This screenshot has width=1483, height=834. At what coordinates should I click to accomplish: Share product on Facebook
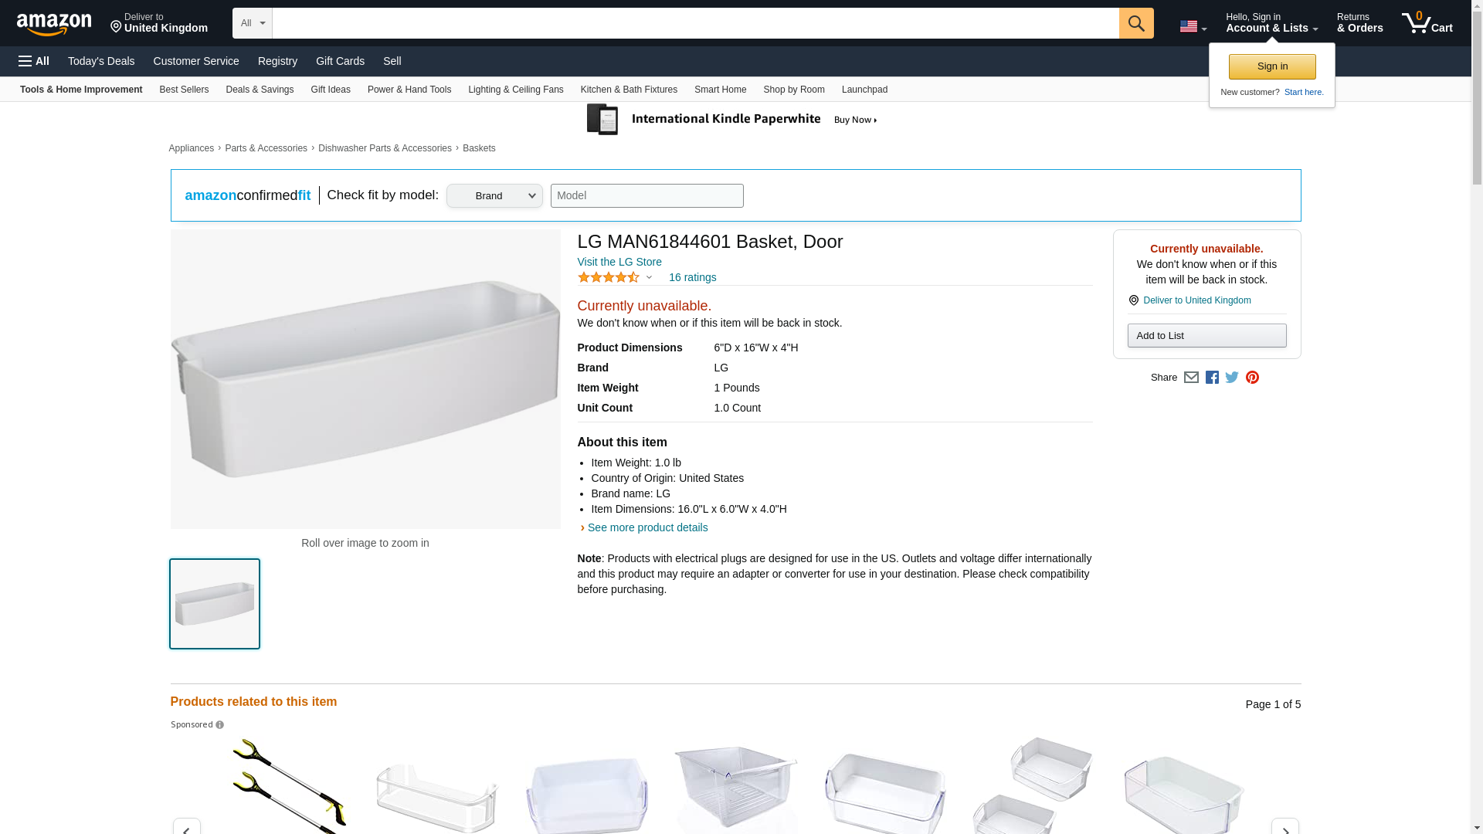coord(1212,378)
